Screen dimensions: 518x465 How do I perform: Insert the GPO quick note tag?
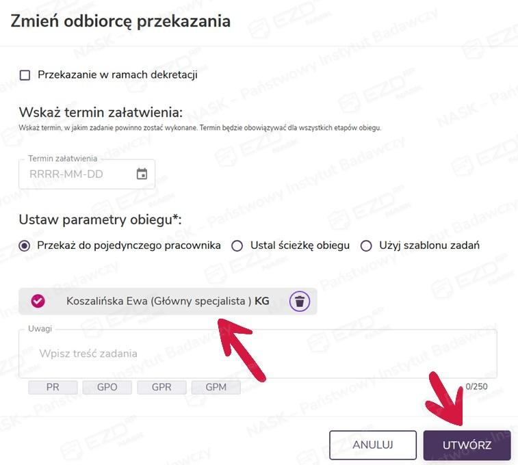[107, 387]
